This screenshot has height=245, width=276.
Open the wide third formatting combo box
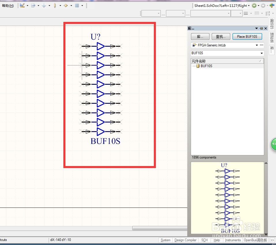[x=211, y=13]
